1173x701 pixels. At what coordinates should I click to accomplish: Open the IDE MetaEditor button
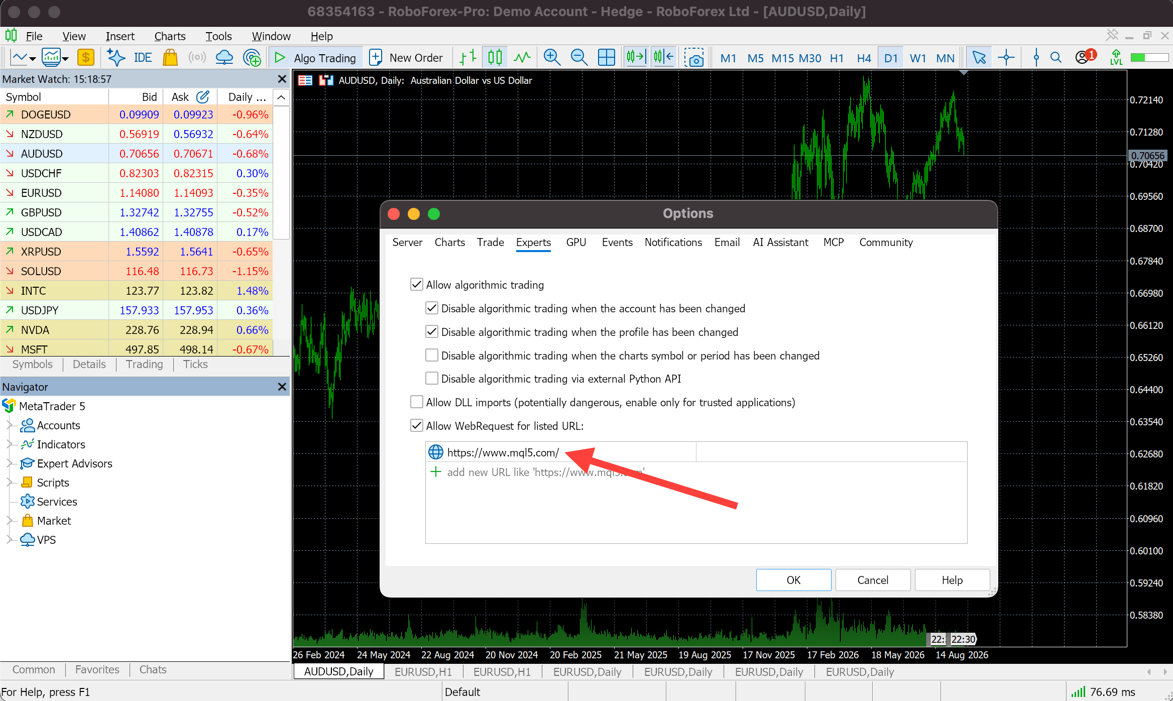[x=143, y=58]
